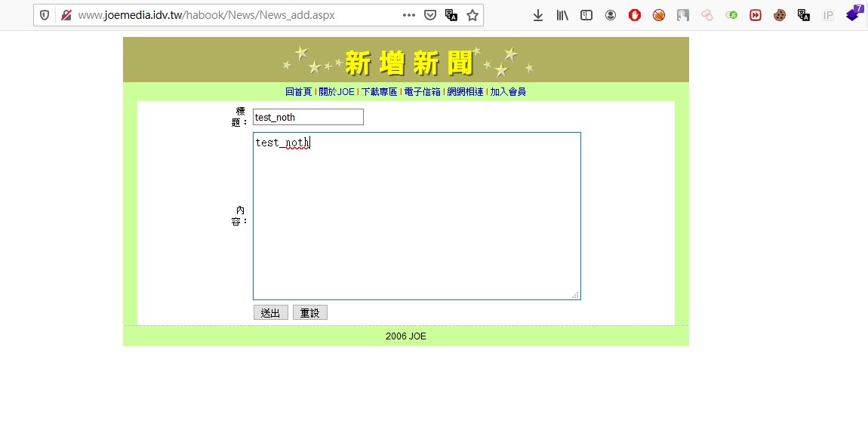Open the cookie extension icon
The height and width of the screenshot is (439, 868).
pyautogui.click(x=780, y=16)
